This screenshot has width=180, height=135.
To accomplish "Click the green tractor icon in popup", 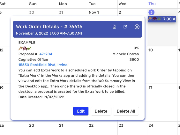I will coord(29,48).
